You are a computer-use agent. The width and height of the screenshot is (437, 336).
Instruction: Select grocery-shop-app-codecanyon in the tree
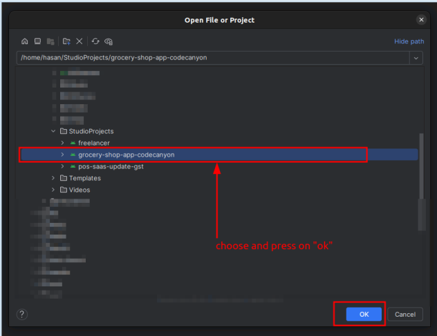(x=126, y=155)
